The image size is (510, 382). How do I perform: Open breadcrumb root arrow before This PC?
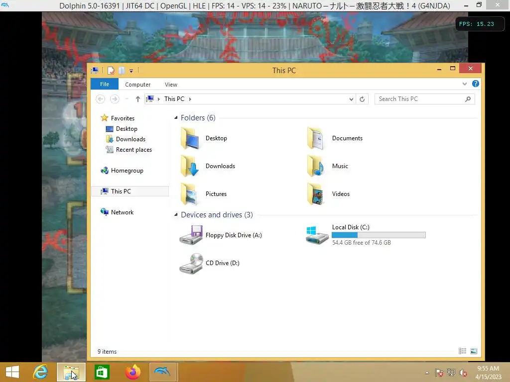coord(159,99)
